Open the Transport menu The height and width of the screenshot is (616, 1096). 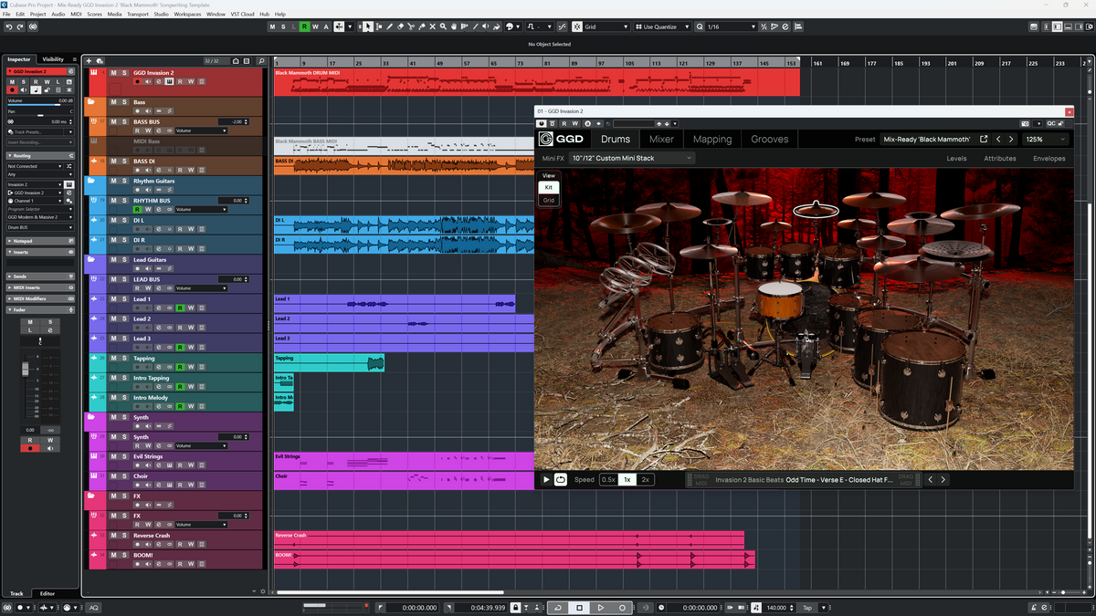137,15
